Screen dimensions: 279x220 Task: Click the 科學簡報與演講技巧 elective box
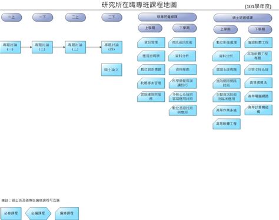point(182,83)
